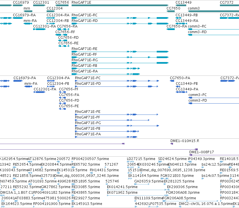Viewport: 239px width, 208px height.
Task: Select protein RhoGAP71E-PA
Action: (x=106, y=137)
